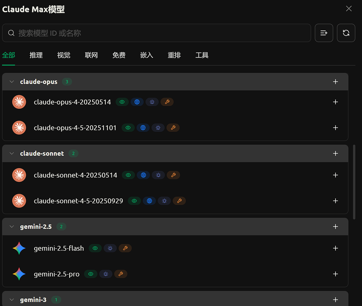Add claude-sonnet-4-5-20250929 with plus button
The height and width of the screenshot is (306, 362).
point(335,201)
